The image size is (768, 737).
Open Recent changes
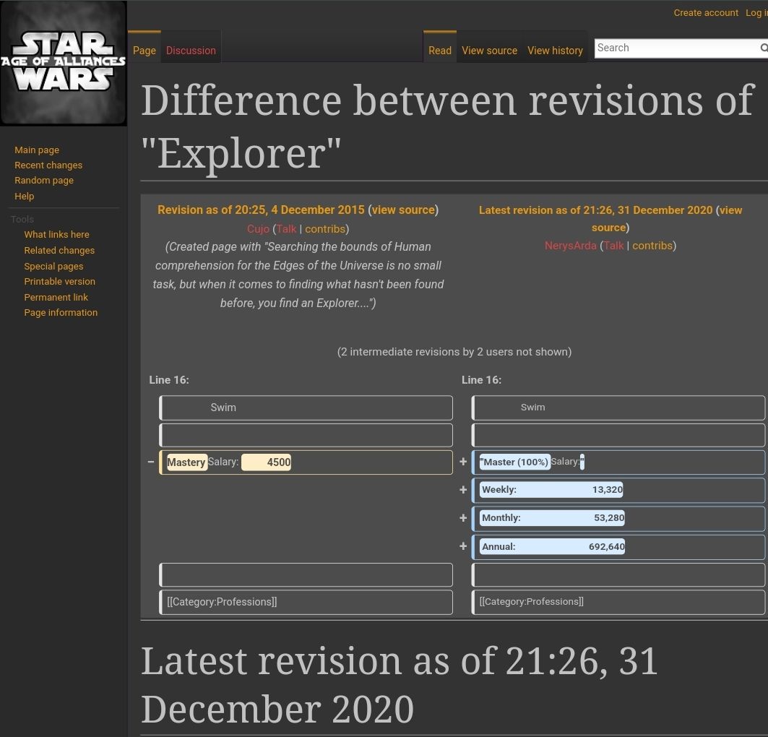48,165
